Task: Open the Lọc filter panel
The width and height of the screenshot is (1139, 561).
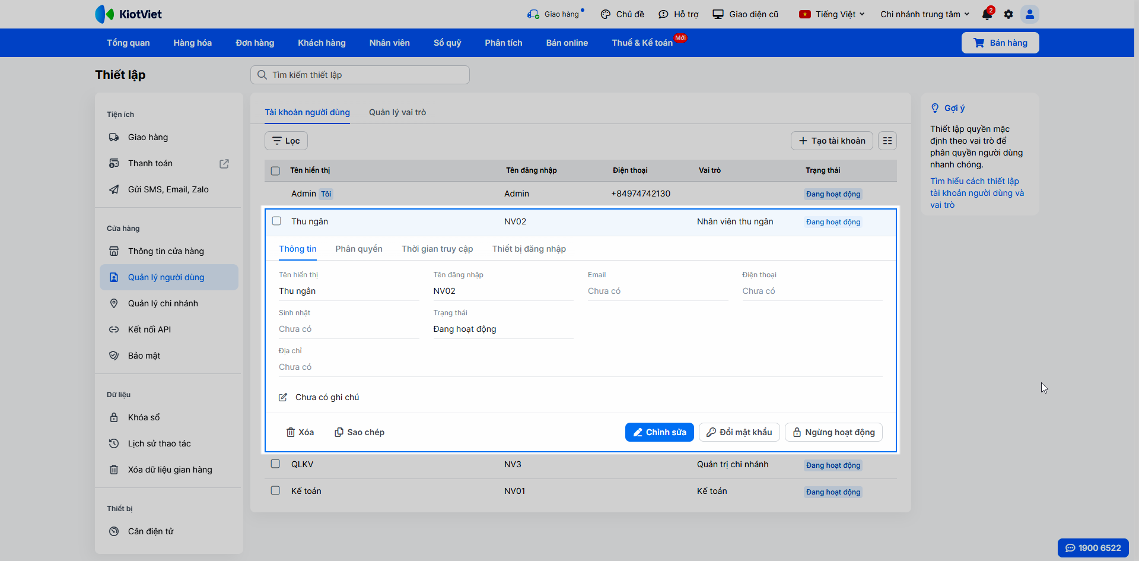Action: 286,141
